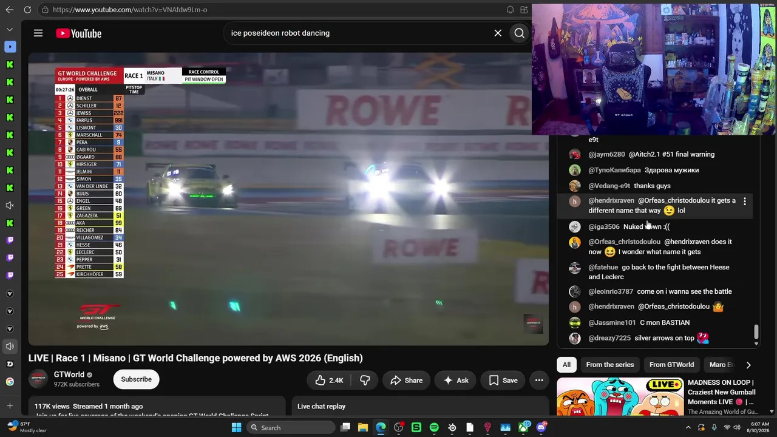This screenshot has width=777, height=437.
Task: Jump chat down with the scrollbar arrow
Action: tap(756, 344)
